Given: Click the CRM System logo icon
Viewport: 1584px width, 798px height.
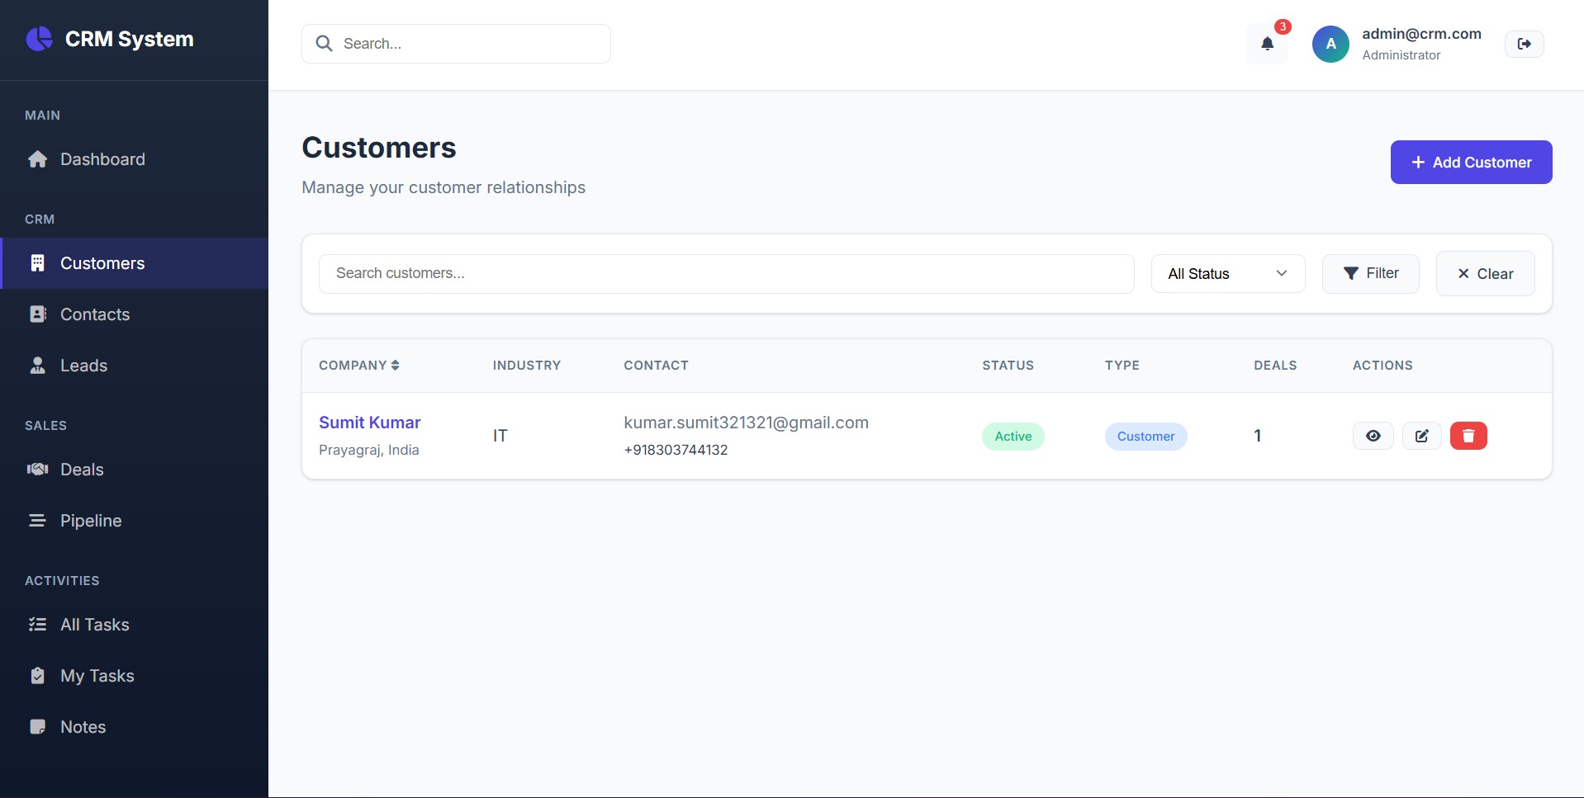Looking at the screenshot, I should (x=39, y=39).
